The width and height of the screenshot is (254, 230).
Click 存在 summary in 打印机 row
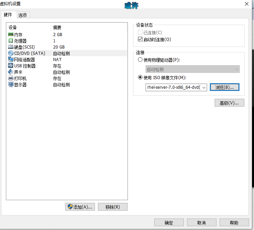[x=57, y=78]
